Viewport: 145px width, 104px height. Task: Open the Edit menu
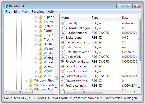pyautogui.click(x=16, y=12)
